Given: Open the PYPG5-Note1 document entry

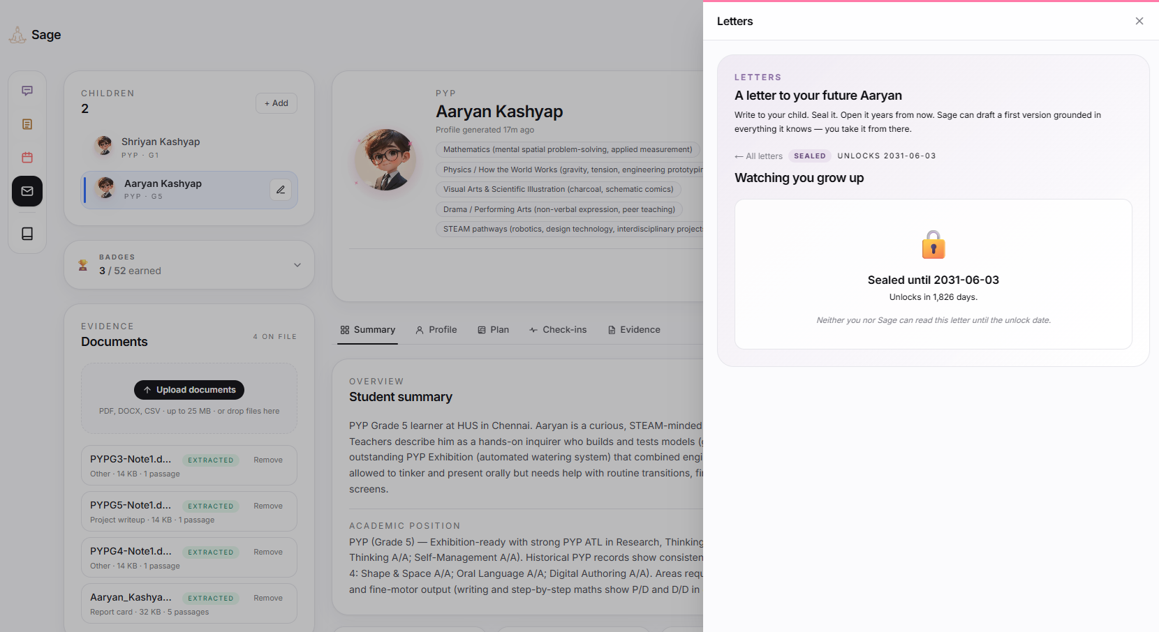Looking at the screenshot, I should click(x=189, y=511).
